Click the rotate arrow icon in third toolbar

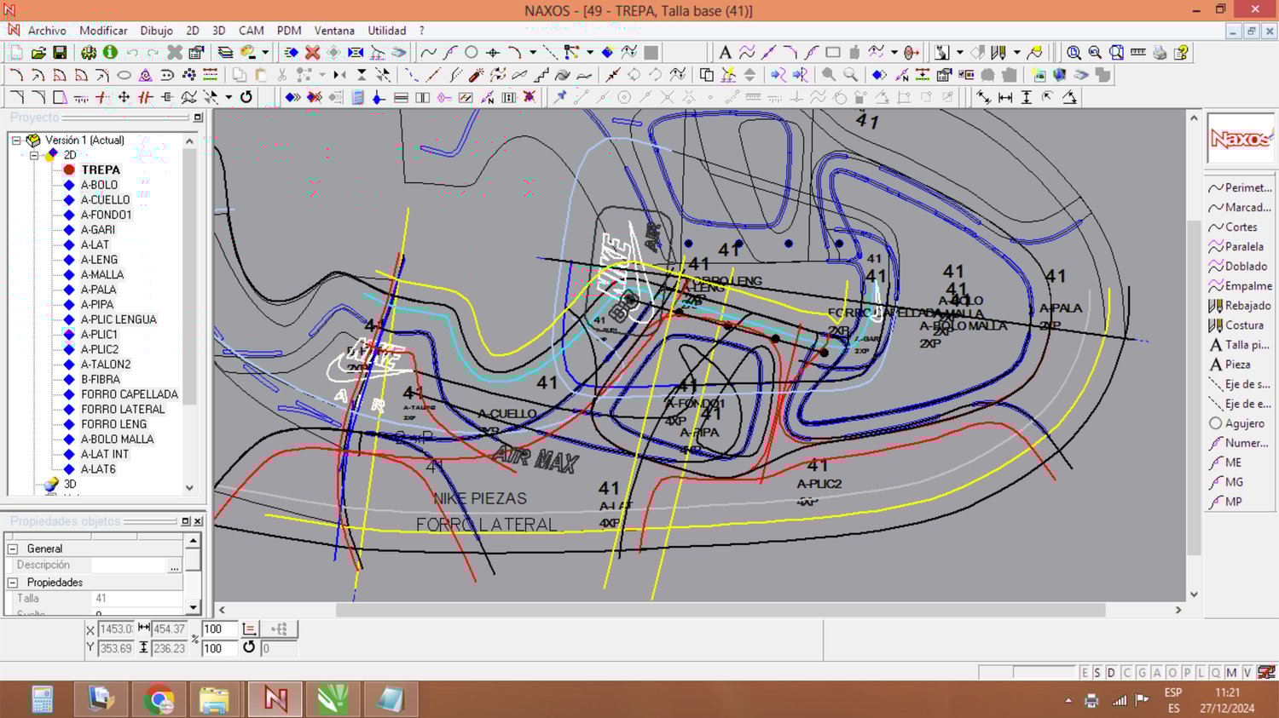pos(246,97)
